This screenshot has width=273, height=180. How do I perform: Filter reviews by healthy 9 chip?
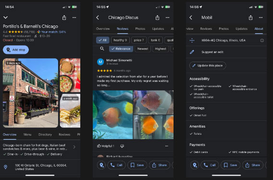pos(120,40)
